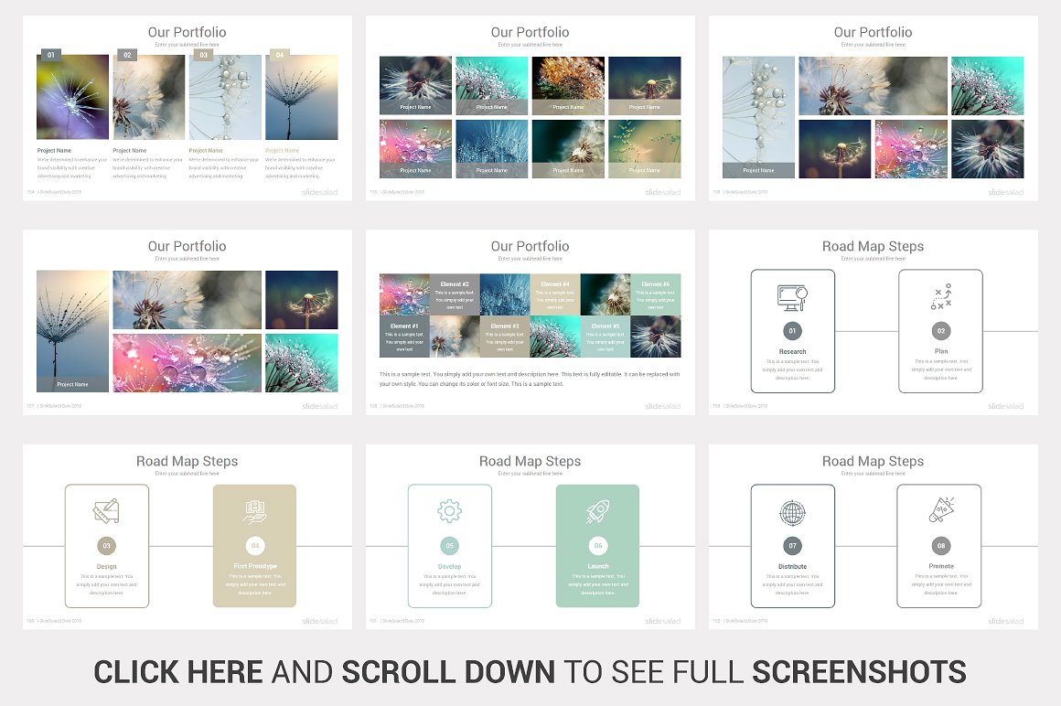1061x706 pixels.
Task: Select the beige 'Element #4' tile
Action: (x=554, y=294)
